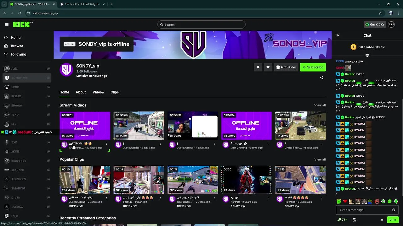Click the Get KICKs button
Viewport: 403px width, 226px height.
[x=375, y=24]
